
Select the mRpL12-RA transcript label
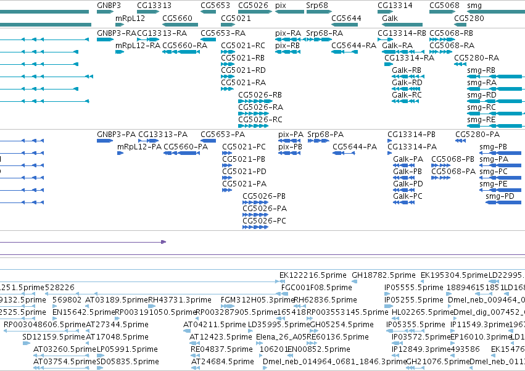[138, 46]
